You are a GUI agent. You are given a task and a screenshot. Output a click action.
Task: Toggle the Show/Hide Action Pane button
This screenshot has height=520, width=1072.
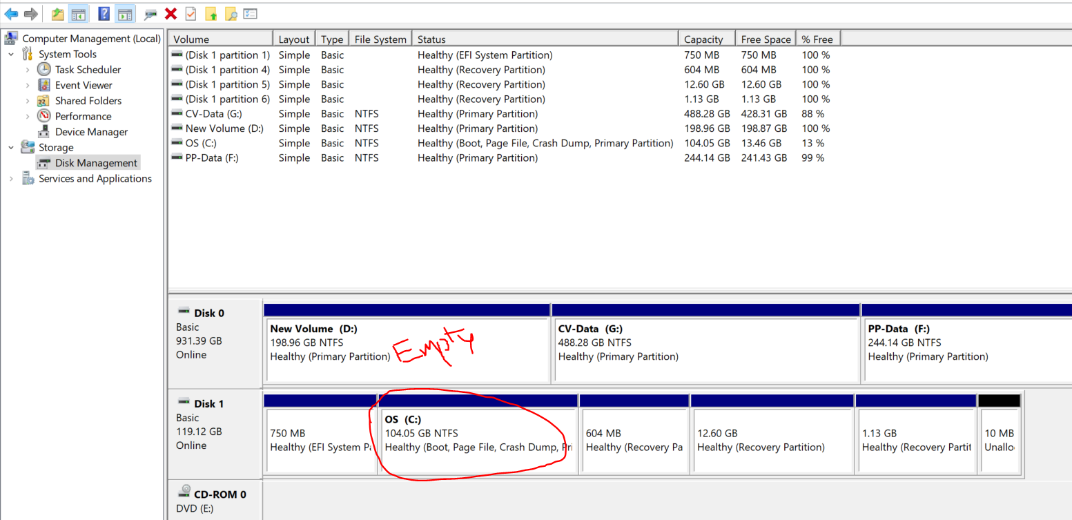coord(124,14)
